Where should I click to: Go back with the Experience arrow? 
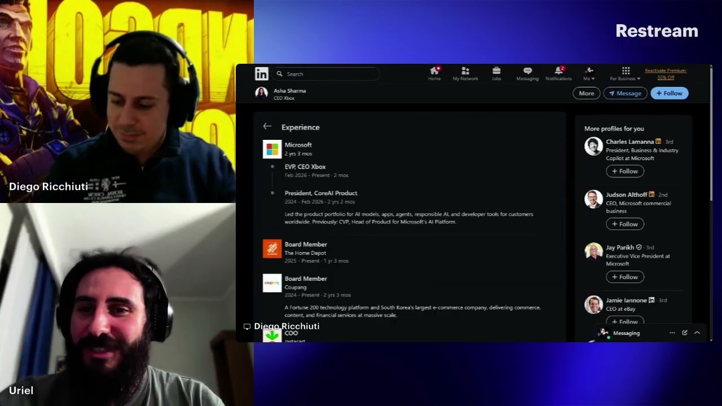pyautogui.click(x=267, y=127)
